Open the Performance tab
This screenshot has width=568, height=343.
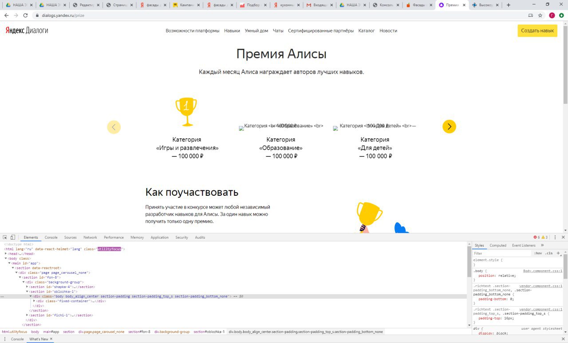tap(114, 237)
